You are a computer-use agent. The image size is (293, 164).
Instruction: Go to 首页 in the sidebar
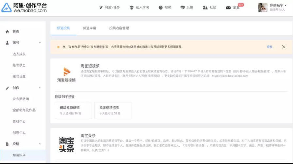click(x=16, y=32)
